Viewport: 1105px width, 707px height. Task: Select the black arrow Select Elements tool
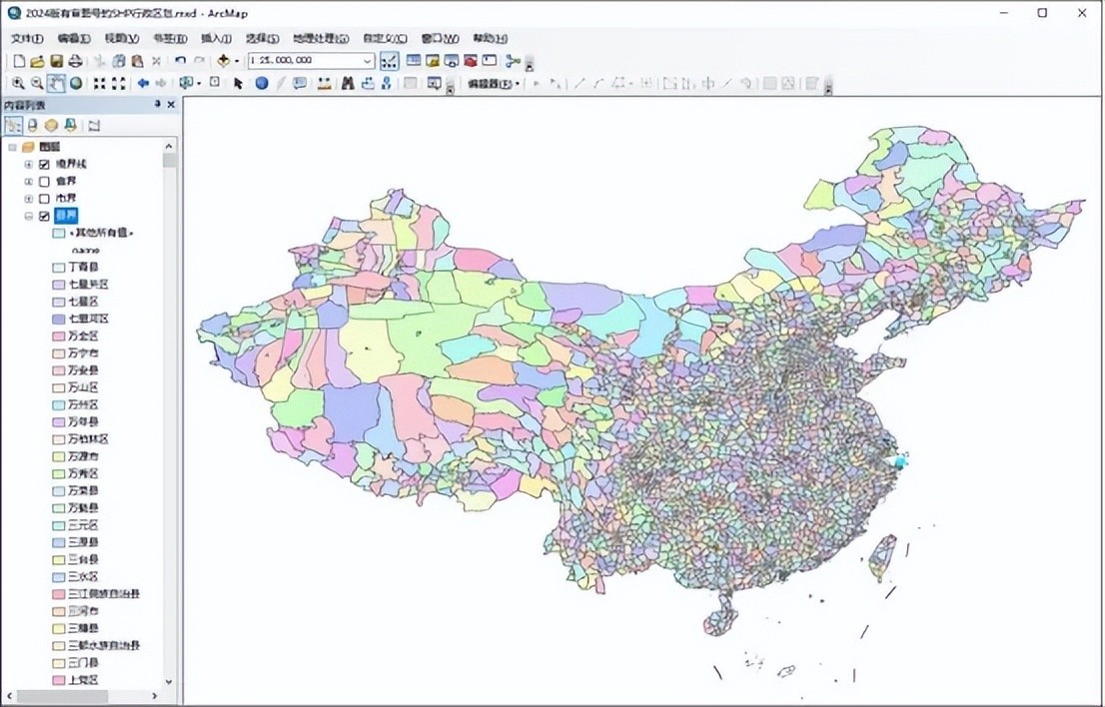tap(238, 84)
